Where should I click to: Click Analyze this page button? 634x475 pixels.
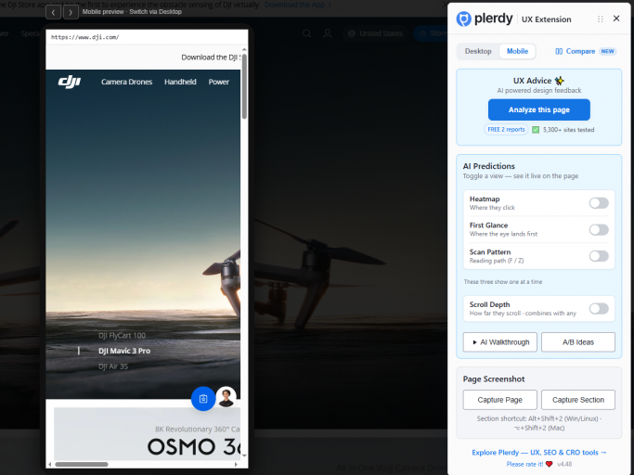pyautogui.click(x=539, y=109)
